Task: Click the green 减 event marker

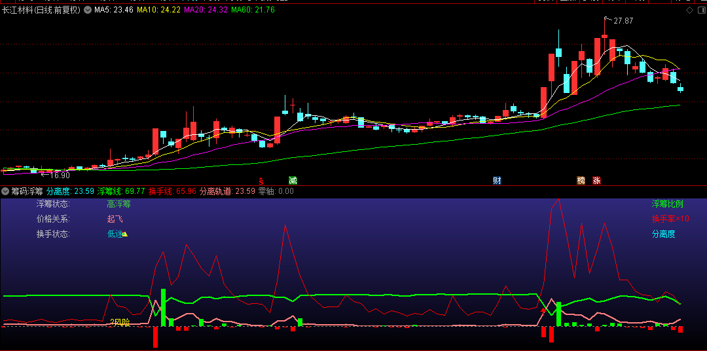Action: click(293, 180)
